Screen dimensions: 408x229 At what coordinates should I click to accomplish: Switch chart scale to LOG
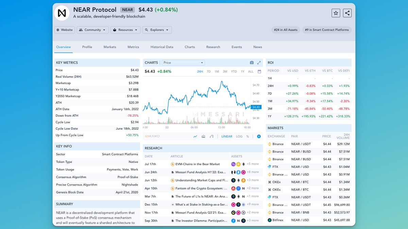[239, 136]
